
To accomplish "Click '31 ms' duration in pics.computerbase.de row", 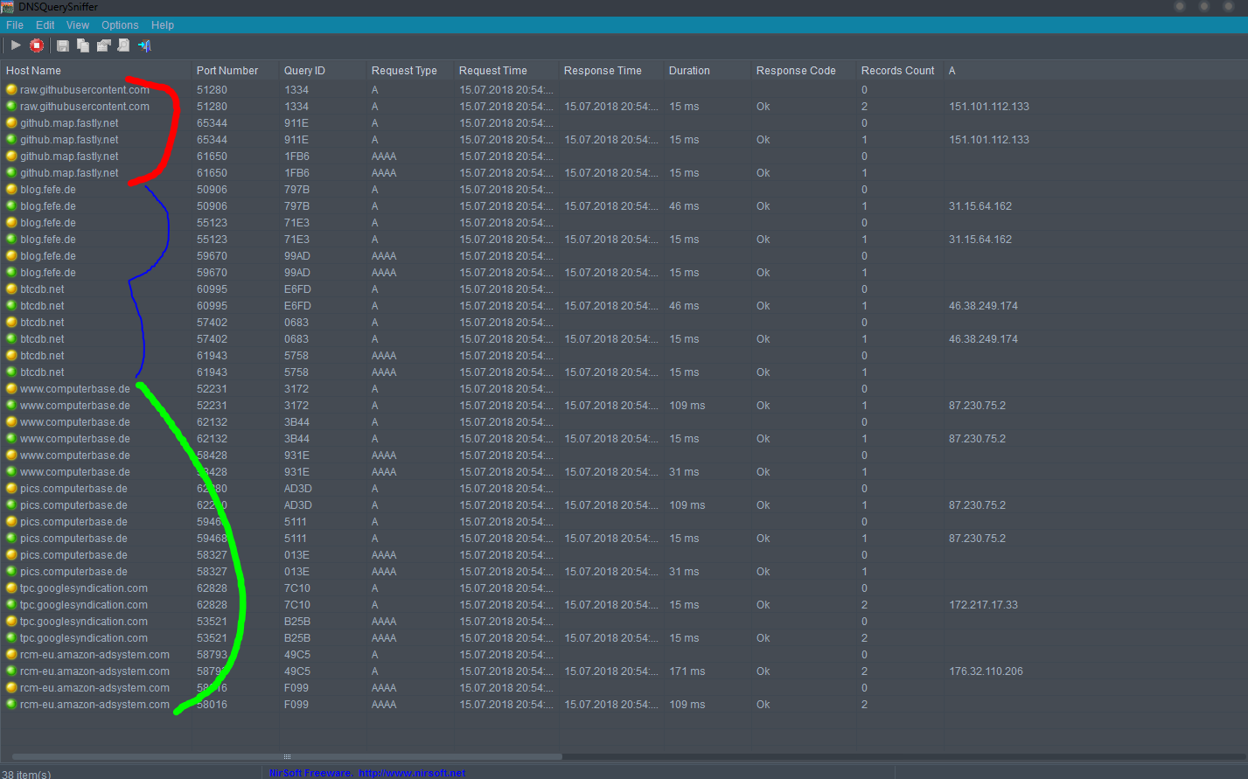I will (x=684, y=571).
